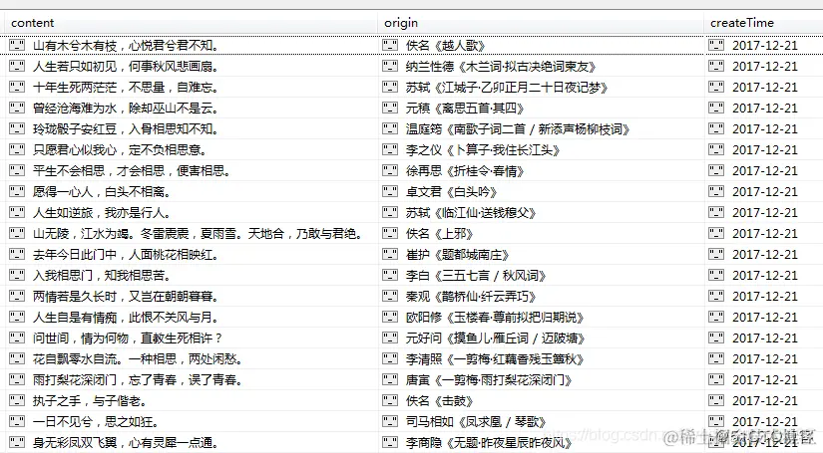Select the text 人生若只如初见，何事秋风悲画扇。
823x453 pixels.
[x=126, y=67]
